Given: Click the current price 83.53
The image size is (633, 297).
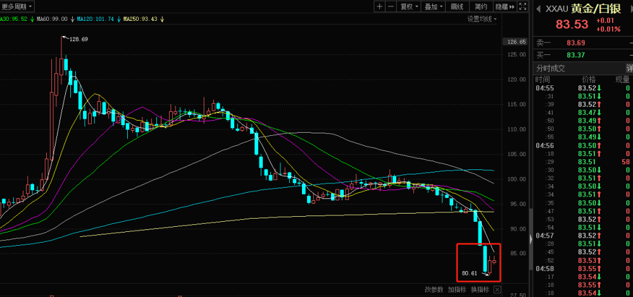Looking at the screenshot, I should 572,24.
